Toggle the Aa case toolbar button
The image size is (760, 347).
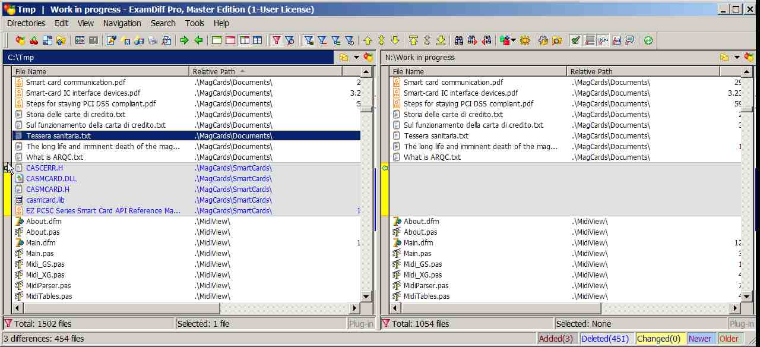click(x=616, y=40)
